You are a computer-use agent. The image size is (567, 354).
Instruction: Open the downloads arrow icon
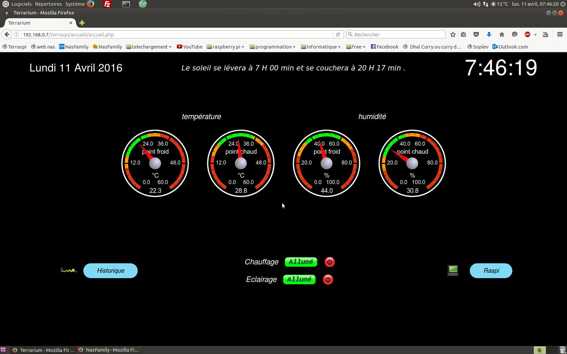[489, 34]
